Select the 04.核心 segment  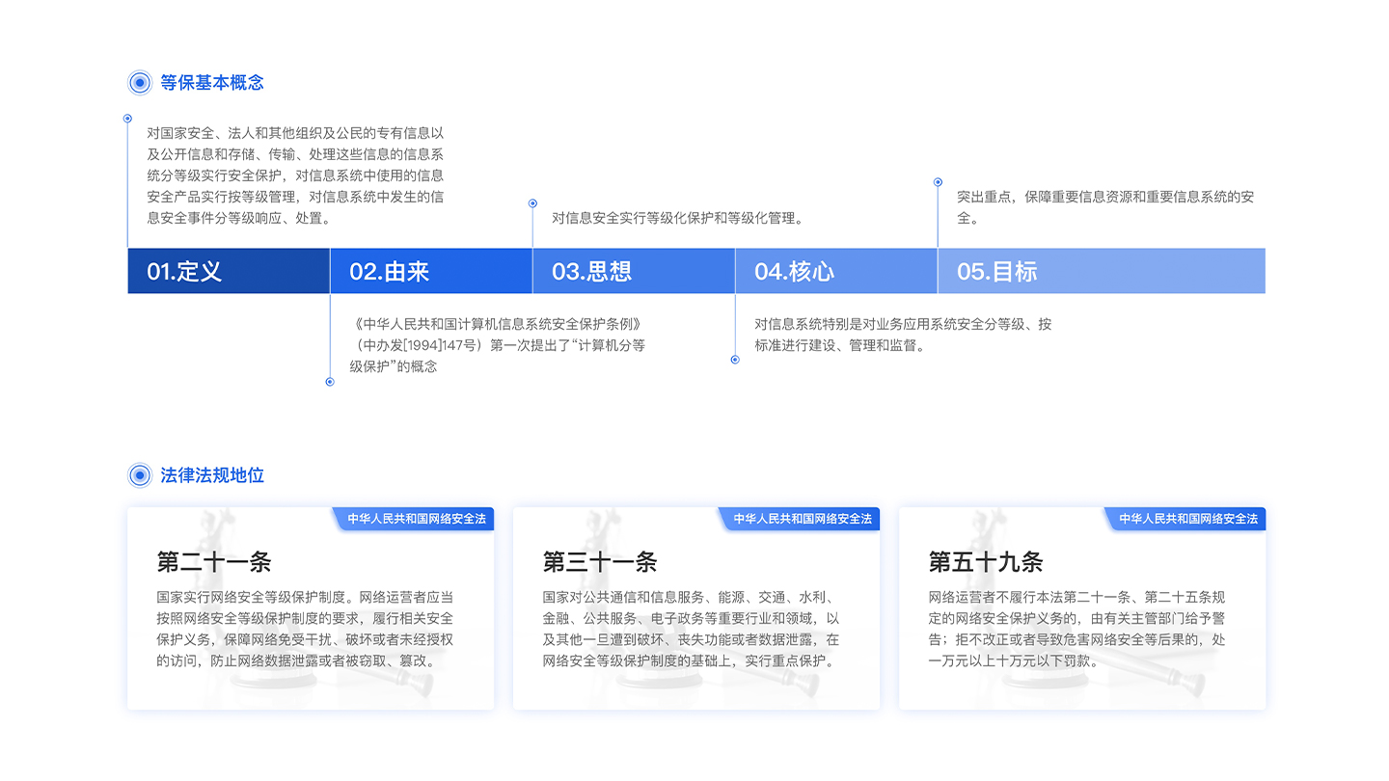point(836,271)
